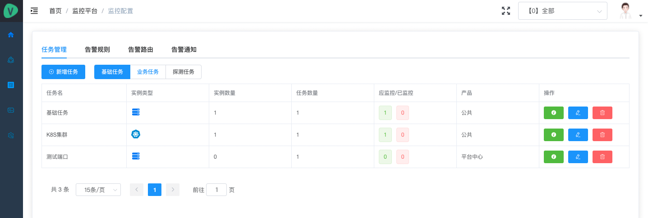This screenshot has width=648, height=218.
Task: Expand the user menu caret beside avatar
Action: [641, 16]
